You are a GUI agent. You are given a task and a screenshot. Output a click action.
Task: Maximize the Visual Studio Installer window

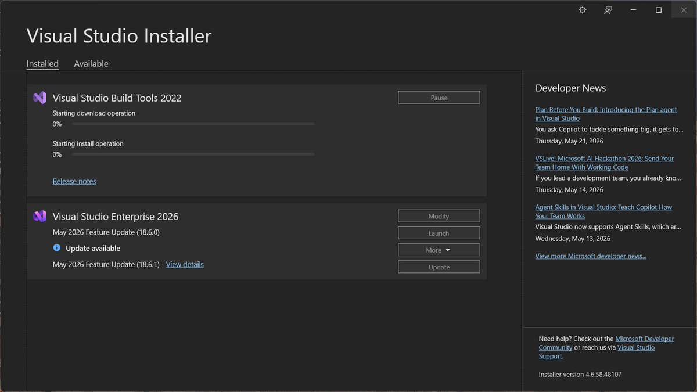659,10
